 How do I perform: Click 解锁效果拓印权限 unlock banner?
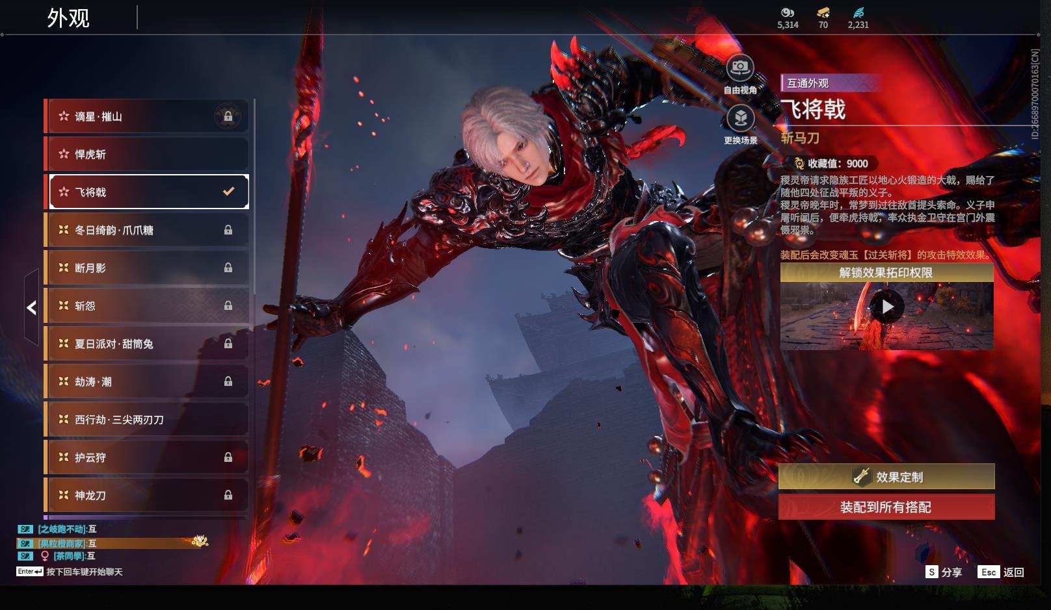tap(886, 273)
